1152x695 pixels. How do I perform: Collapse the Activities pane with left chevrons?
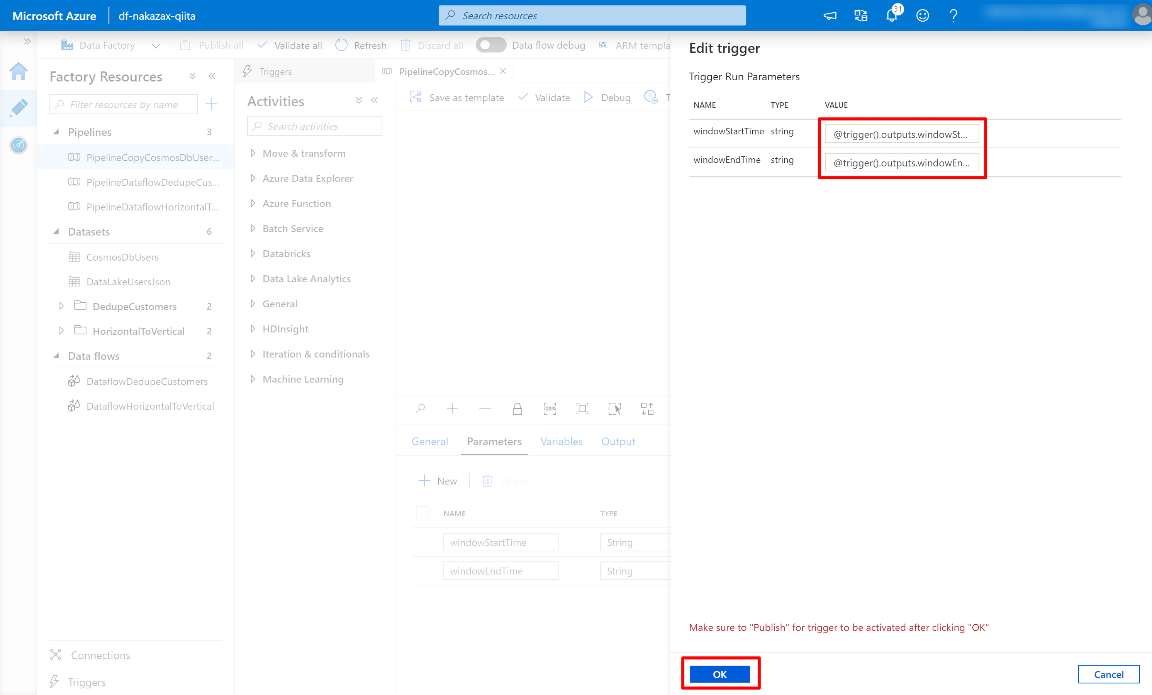(375, 100)
